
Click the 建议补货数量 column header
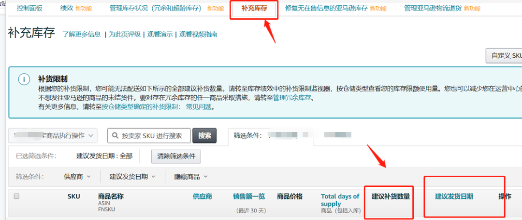(x=391, y=196)
